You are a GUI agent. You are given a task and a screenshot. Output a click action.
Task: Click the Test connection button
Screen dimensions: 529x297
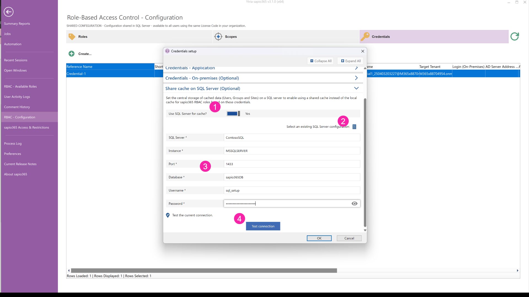[x=263, y=226]
